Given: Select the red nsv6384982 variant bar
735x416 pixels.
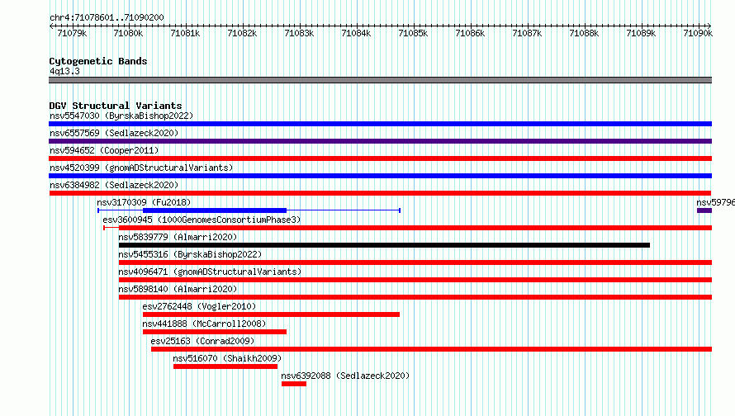Looking at the screenshot, I should coord(380,193).
